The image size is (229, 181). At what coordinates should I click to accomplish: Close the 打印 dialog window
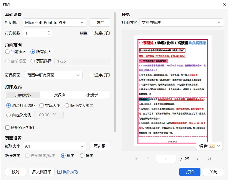(224, 4)
